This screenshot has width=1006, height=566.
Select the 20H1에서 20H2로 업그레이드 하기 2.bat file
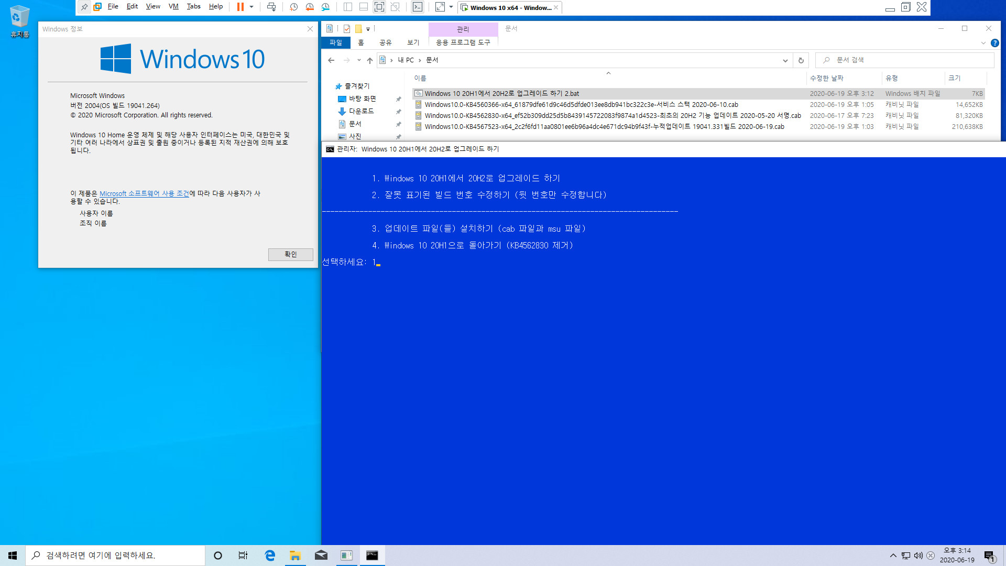(699, 94)
